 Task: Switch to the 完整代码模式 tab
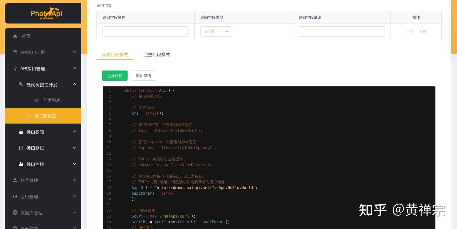(156, 55)
